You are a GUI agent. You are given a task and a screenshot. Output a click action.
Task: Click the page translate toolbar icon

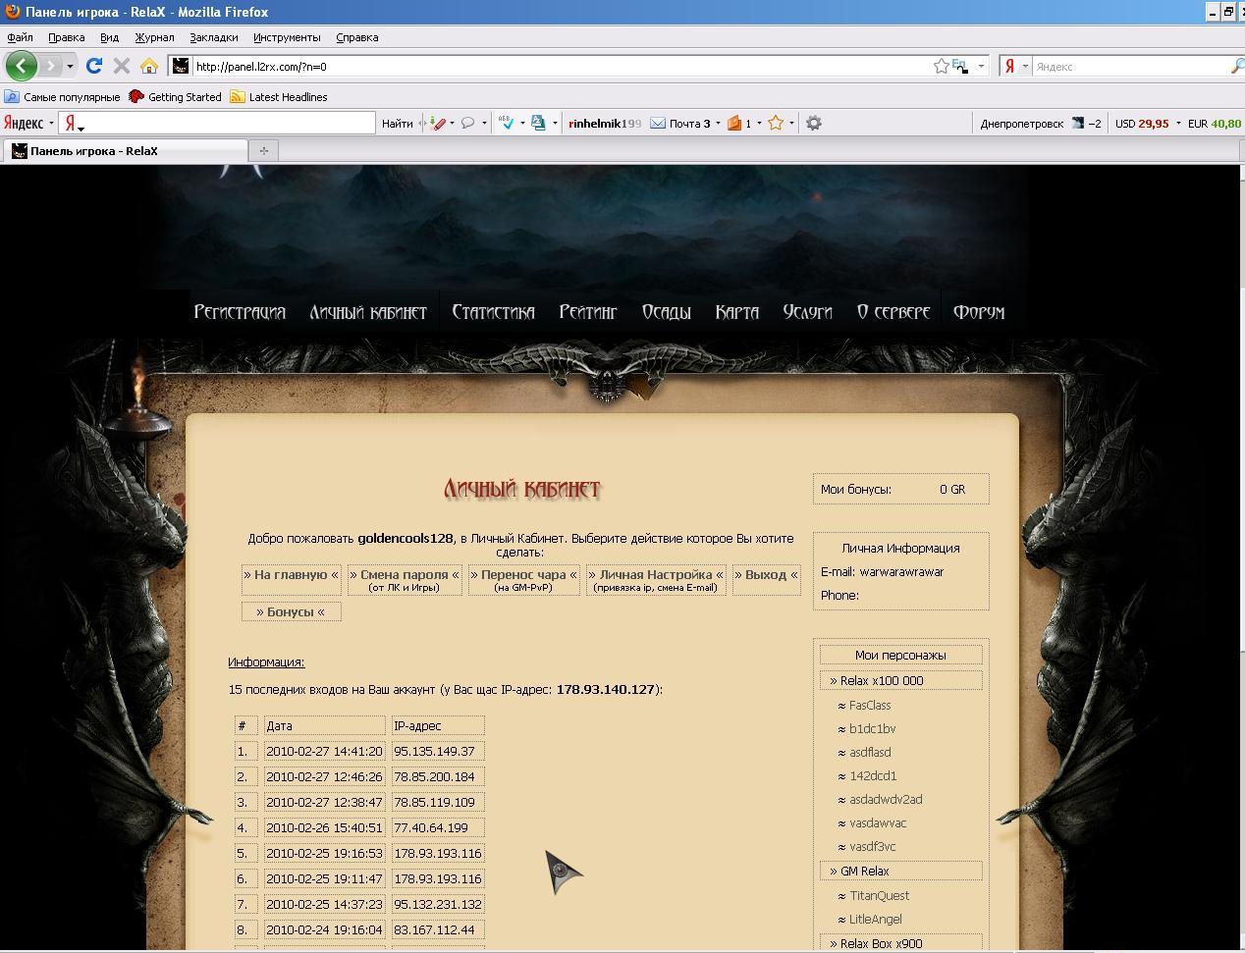538,123
